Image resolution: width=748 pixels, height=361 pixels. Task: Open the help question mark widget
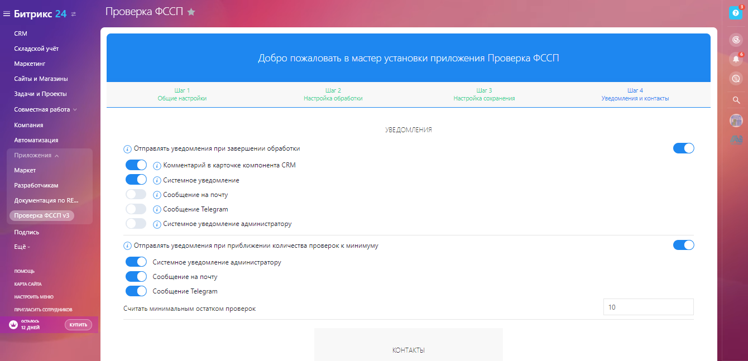pyautogui.click(x=736, y=13)
